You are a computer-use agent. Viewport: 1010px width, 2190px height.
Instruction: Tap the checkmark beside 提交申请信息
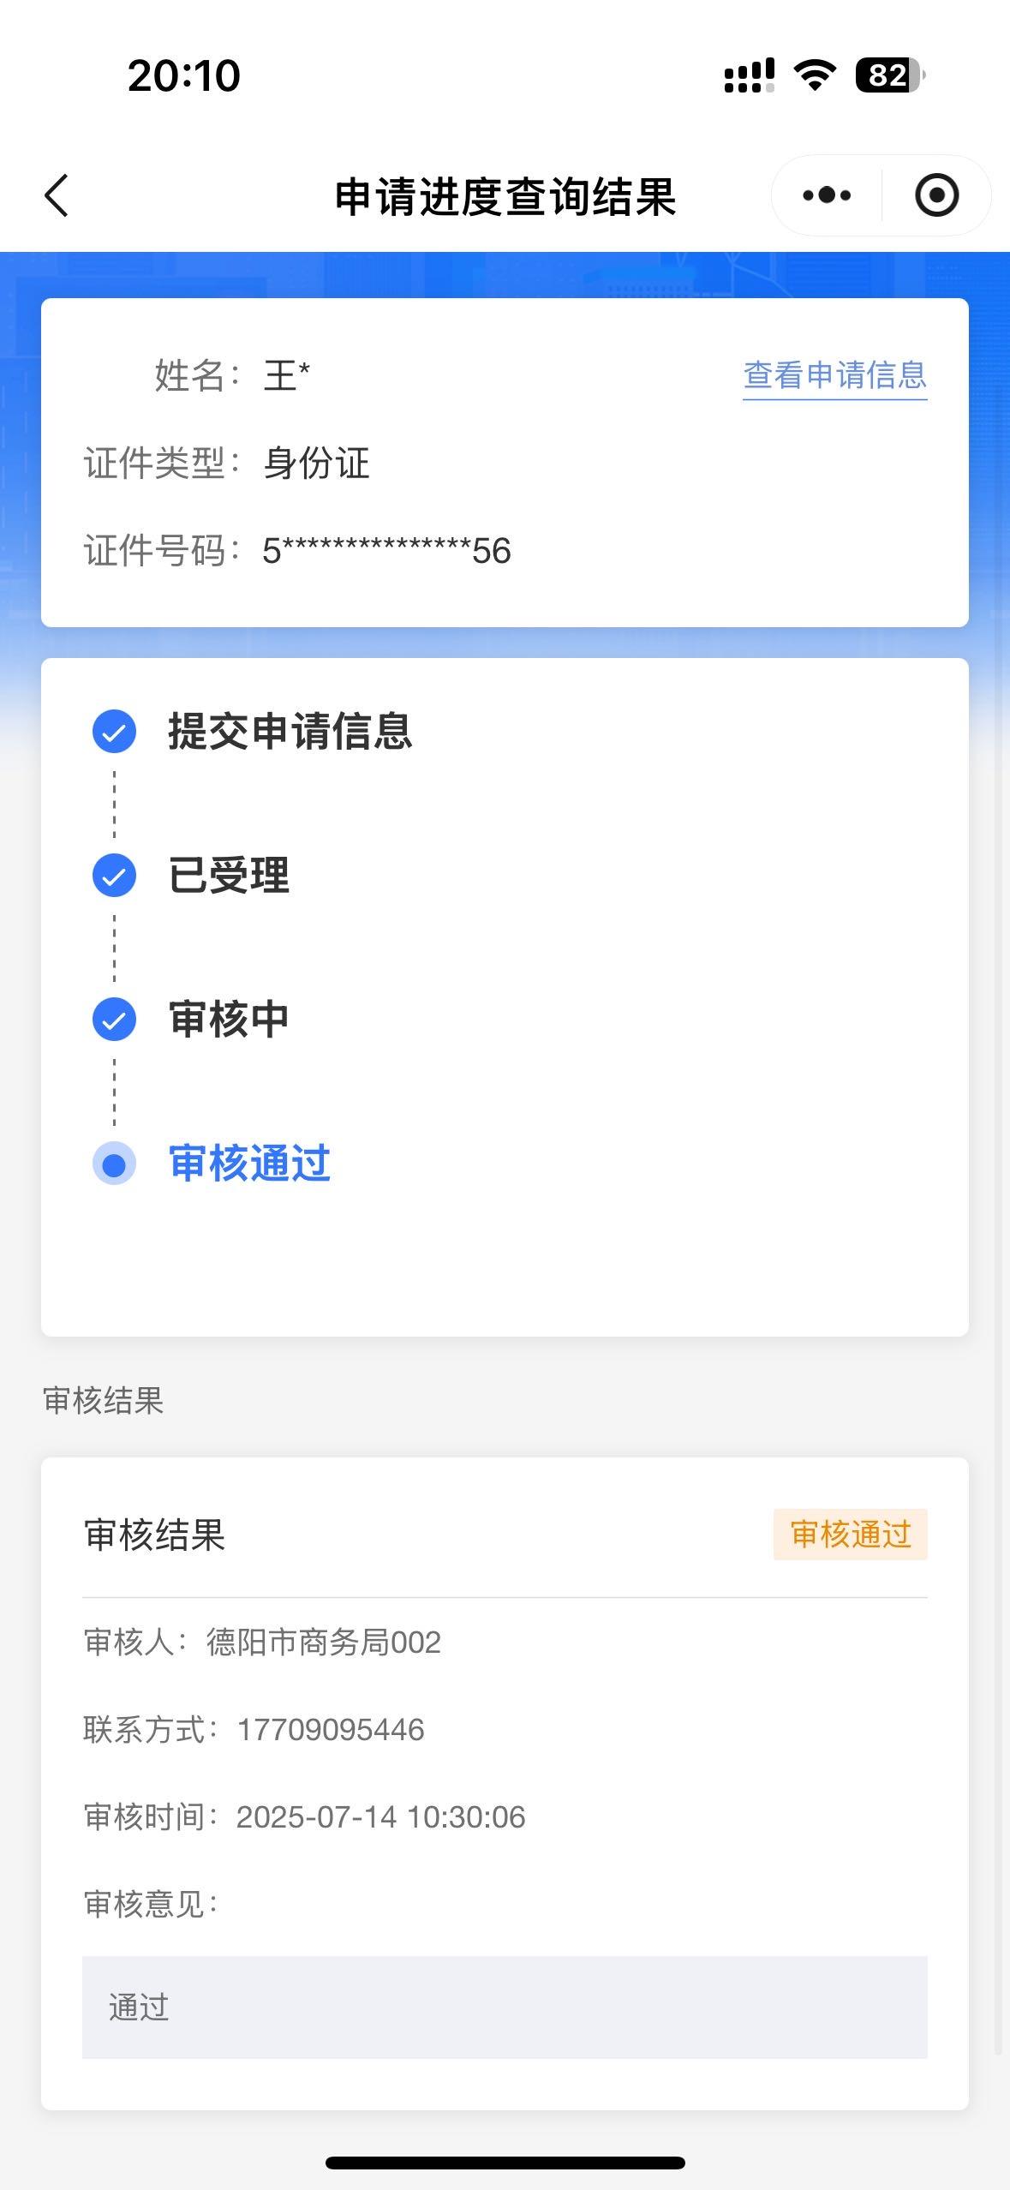pyautogui.click(x=114, y=732)
